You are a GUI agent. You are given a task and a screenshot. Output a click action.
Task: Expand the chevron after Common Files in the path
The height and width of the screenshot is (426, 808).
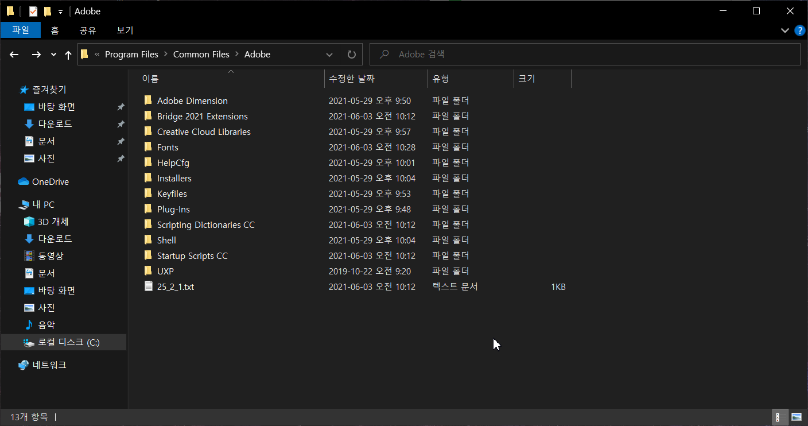click(x=236, y=55)
